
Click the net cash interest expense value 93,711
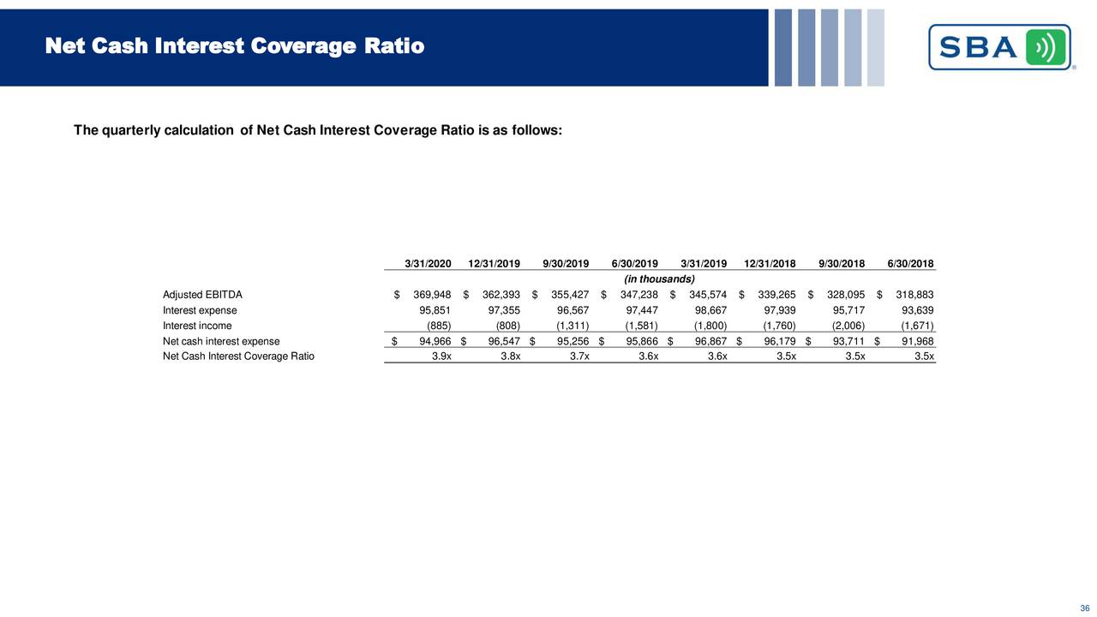[x=849, y=341]
